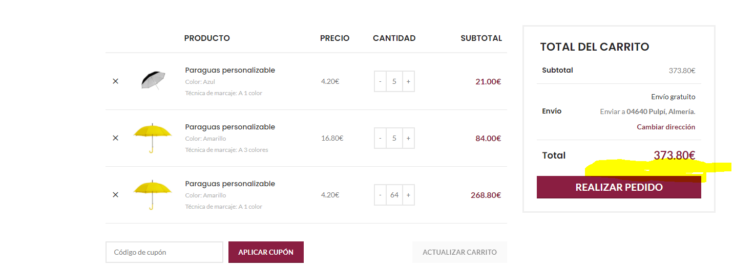Remove the 64-quantity yellow umbrella item

point(115,195)
